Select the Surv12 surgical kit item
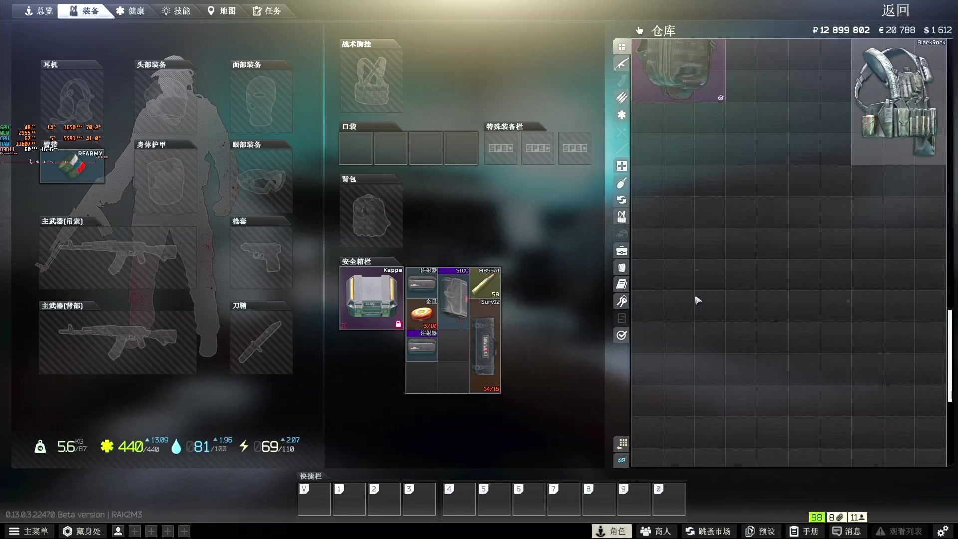Image resolution: width=958 pixels, height=539 pixels. 485,346
